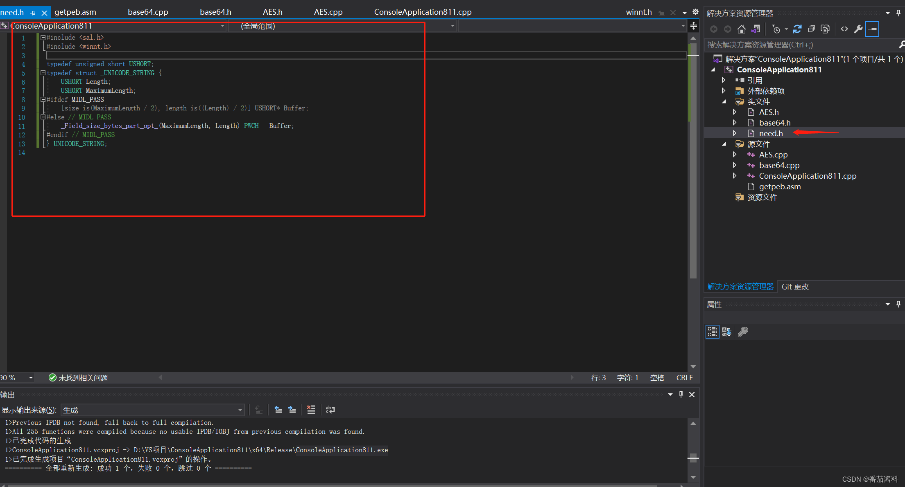This screenshot has height=487, width=905.
Task: Click the Show All Files icon
Action: pyautogui.click(x=825, y=29)
